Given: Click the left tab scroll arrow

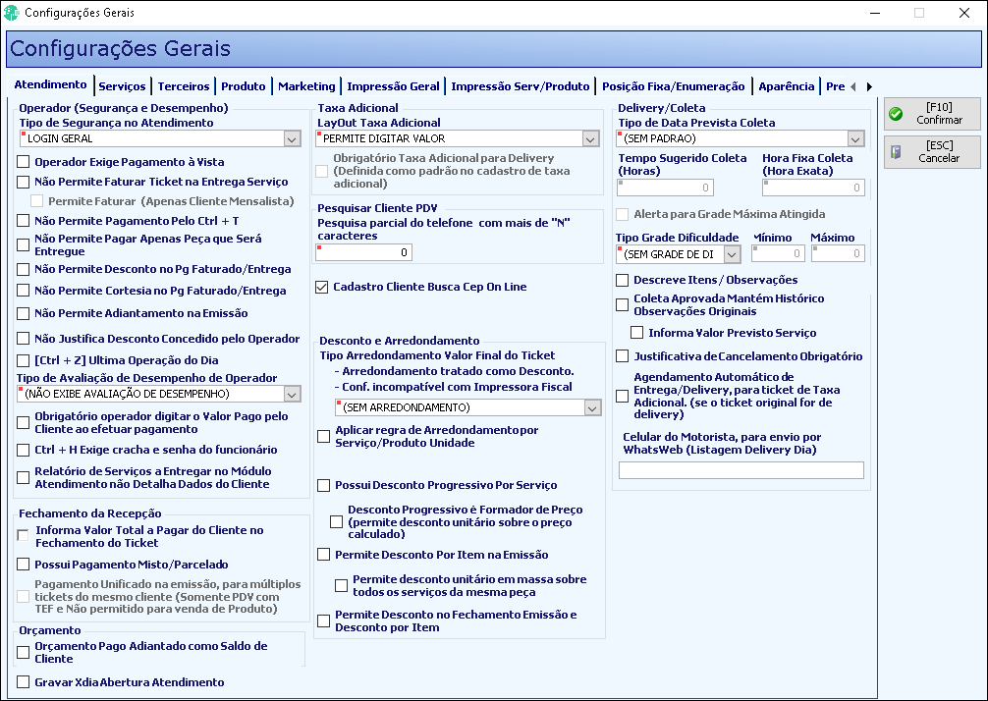Looking at the screenshot, I should 853,87.
